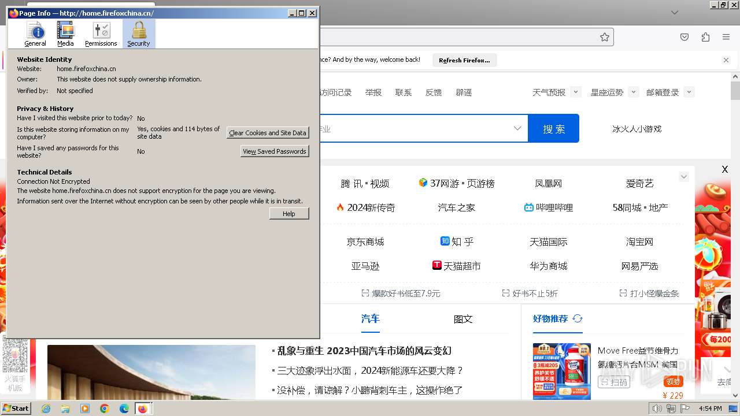The image size is (740, 416).
Task: Open Windows Explorer folder on taskbar
Action: tap(65, 408)
